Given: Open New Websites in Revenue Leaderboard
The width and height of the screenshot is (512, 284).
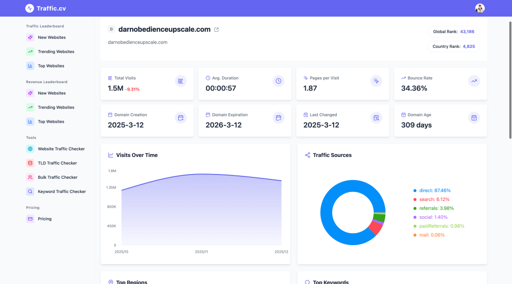Looking at the screenshot, I should click(52, 93).
